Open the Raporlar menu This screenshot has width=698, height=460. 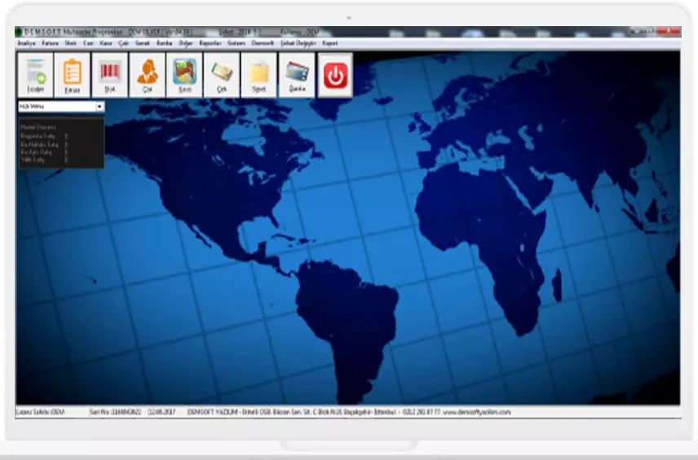pyautogui.click(x=210, y=43)
